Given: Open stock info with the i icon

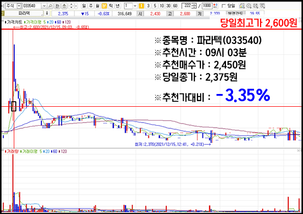Looking at the screenshot, I should pos(47,13).
